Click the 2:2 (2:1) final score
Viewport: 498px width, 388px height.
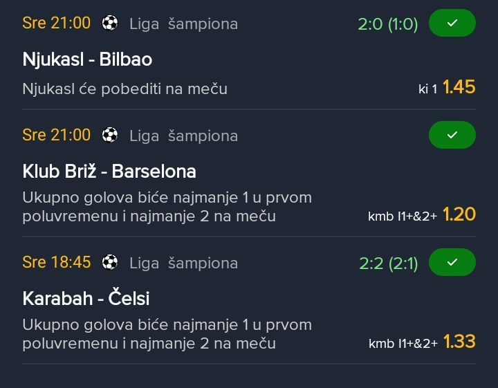(388, 264)
